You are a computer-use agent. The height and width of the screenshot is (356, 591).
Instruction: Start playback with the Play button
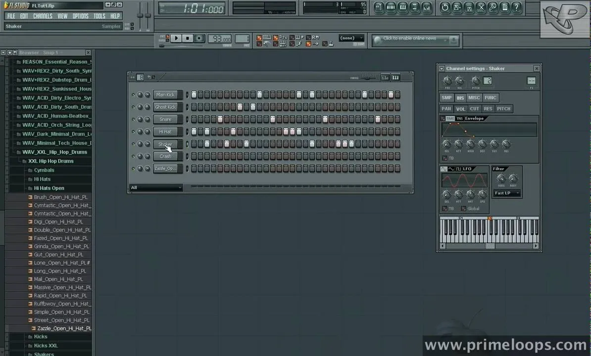(x=176, y=39)
